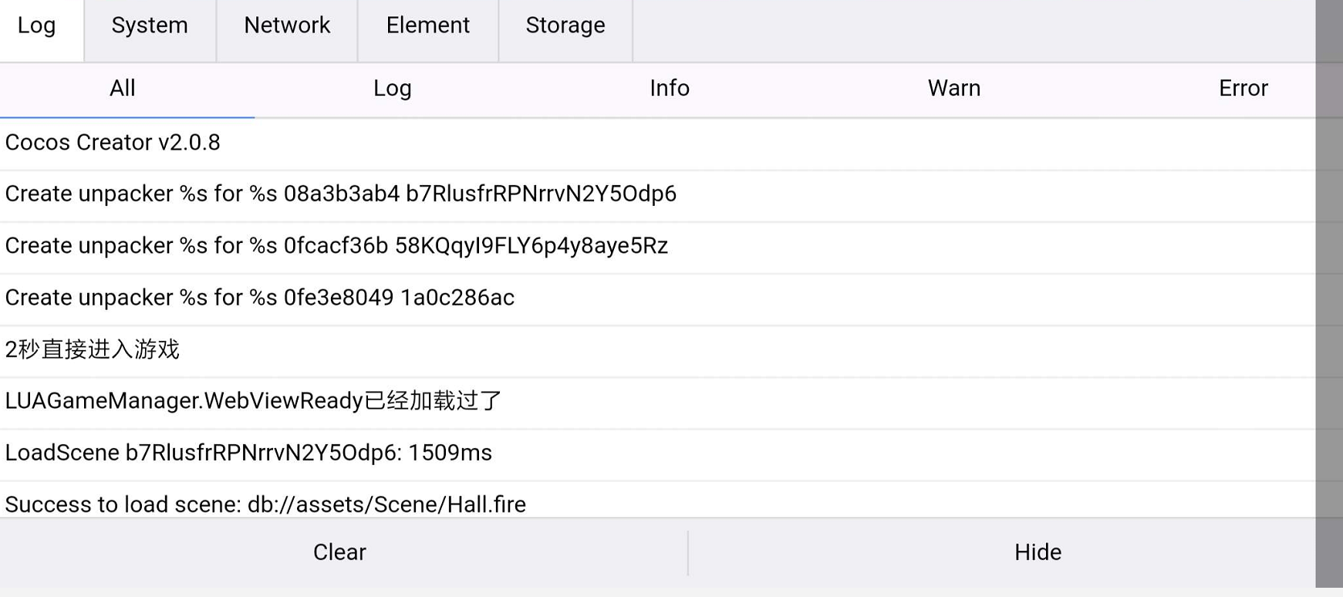
Task: Select the LoadScene 1509ms log line
Action: click(248, 453)
